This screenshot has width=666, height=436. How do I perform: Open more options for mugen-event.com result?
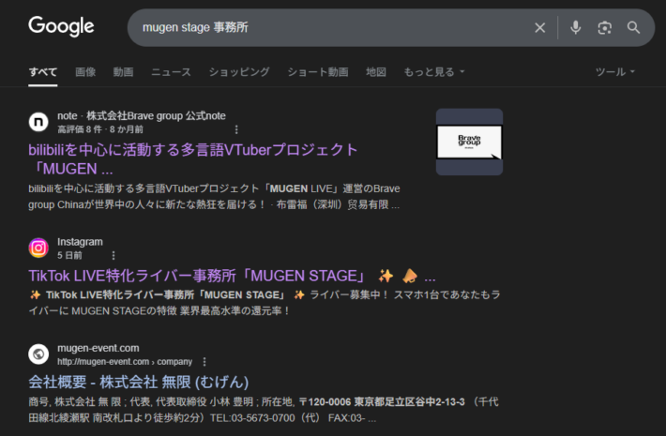(x=204, y=361)
